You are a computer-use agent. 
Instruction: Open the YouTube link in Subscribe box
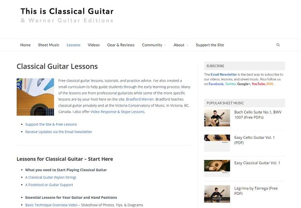pyautogui.click(x=258, y=84)
